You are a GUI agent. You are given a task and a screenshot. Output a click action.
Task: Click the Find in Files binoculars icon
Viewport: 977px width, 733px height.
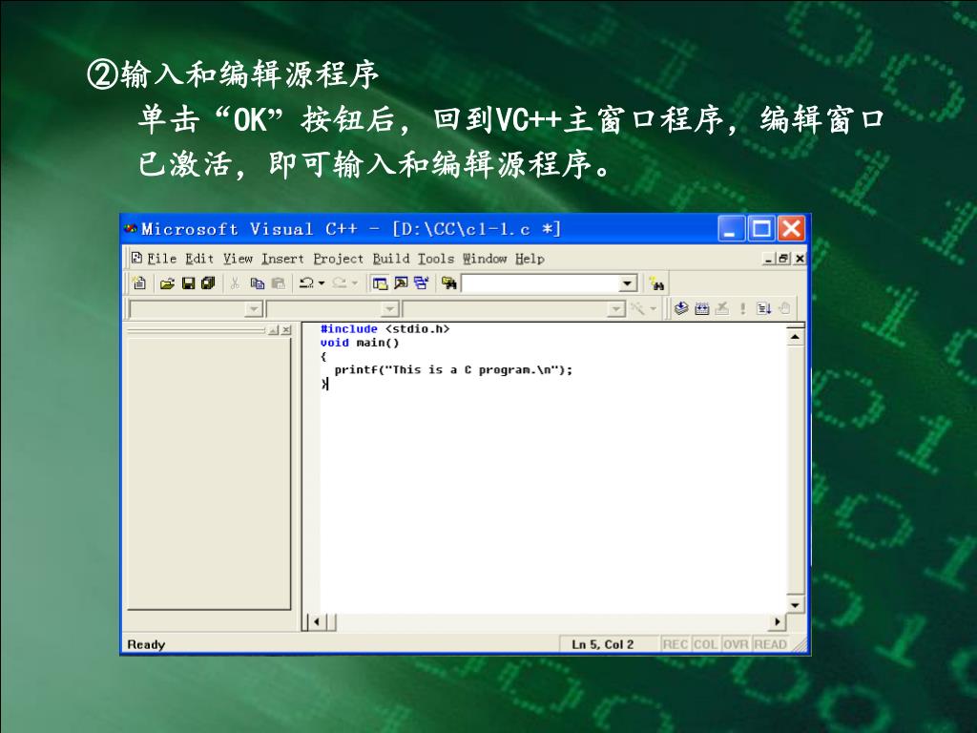449,283
